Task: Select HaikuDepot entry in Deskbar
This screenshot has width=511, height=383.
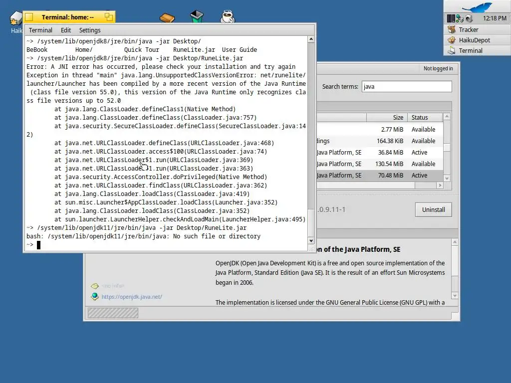Action: point(477,40)
